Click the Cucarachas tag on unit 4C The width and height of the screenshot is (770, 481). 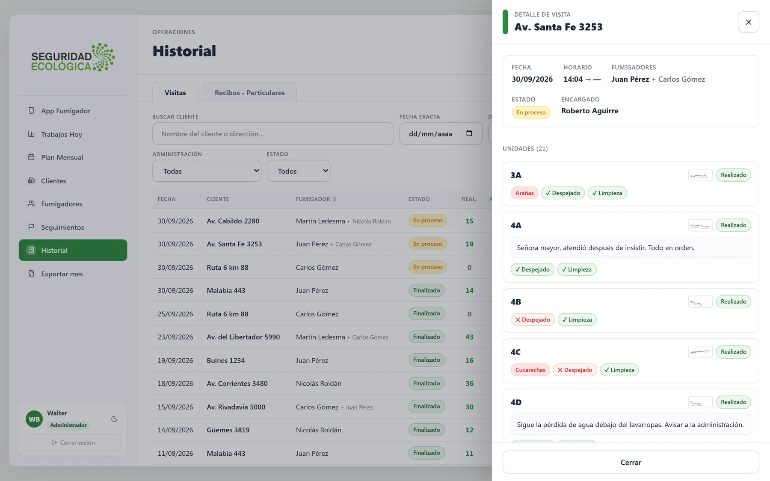(x=530, y=370)
